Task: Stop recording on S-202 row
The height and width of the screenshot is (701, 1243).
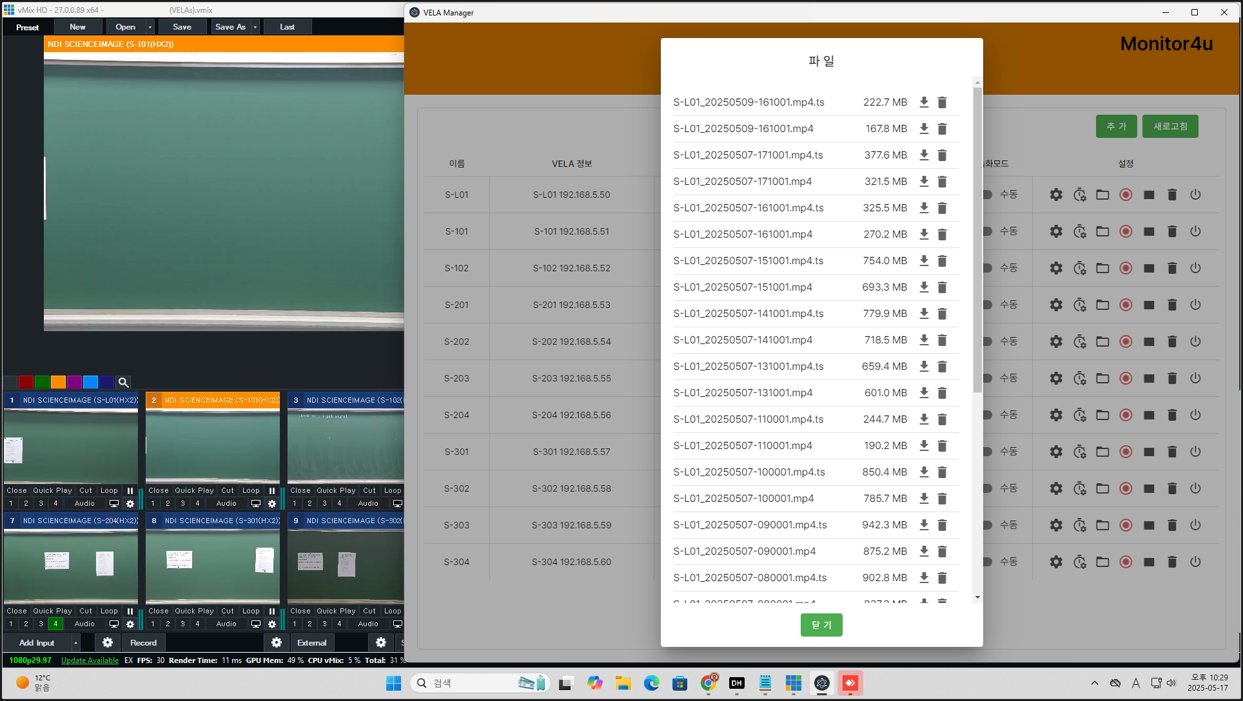Action: (x=1149, y=341)
